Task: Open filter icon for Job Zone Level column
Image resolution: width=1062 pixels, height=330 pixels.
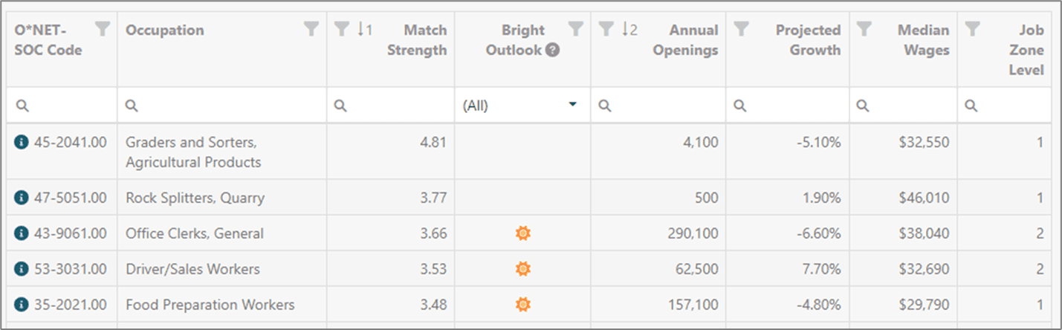Action: click(971, 29)
